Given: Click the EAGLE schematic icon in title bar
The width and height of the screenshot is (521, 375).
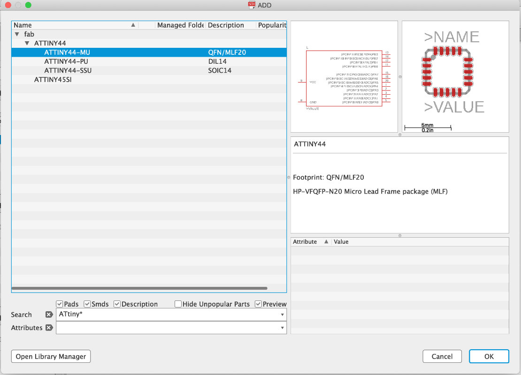Looking at the screenshot, I should pos(252,5).
